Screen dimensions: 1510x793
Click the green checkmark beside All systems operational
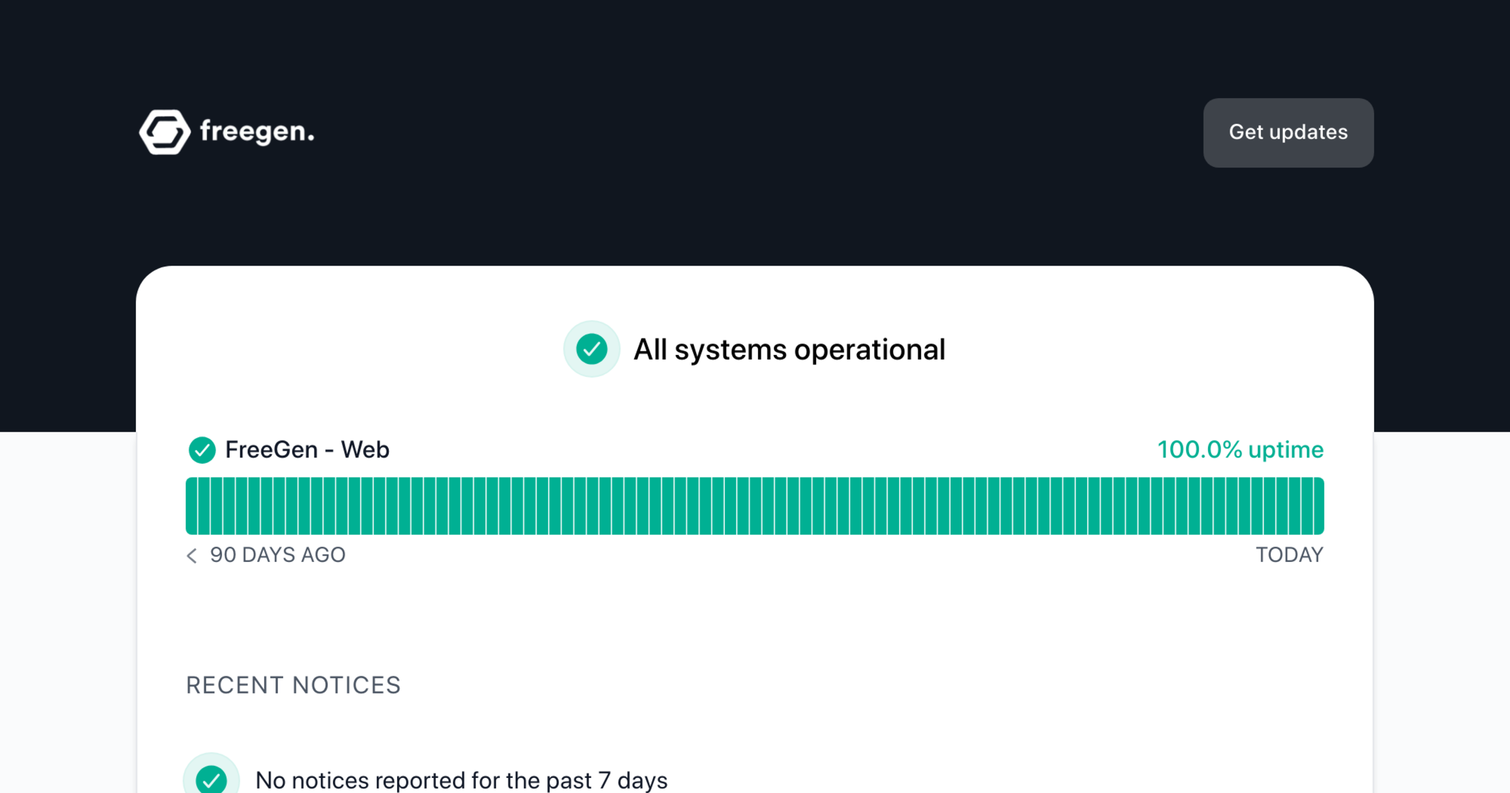coord(591,349)
